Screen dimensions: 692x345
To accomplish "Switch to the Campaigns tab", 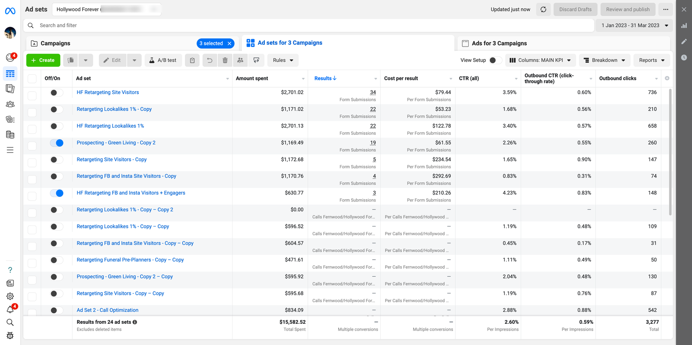I will (x=132, y=43).
